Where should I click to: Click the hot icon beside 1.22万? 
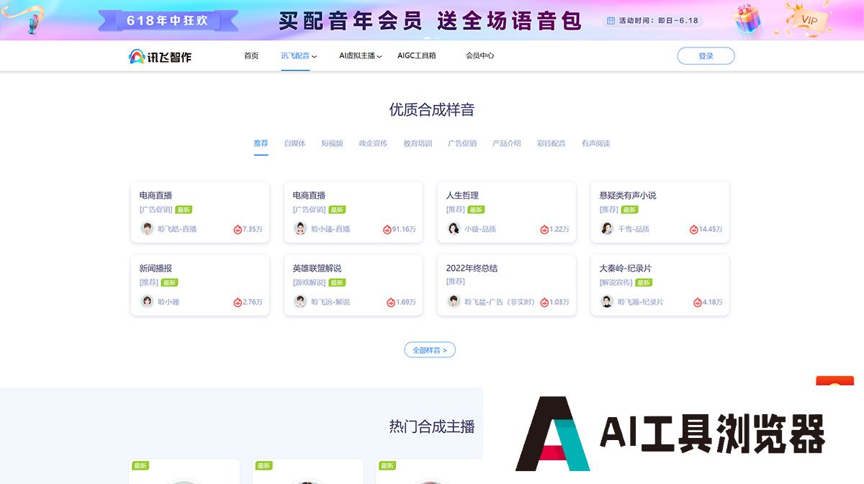click(544, 229)
